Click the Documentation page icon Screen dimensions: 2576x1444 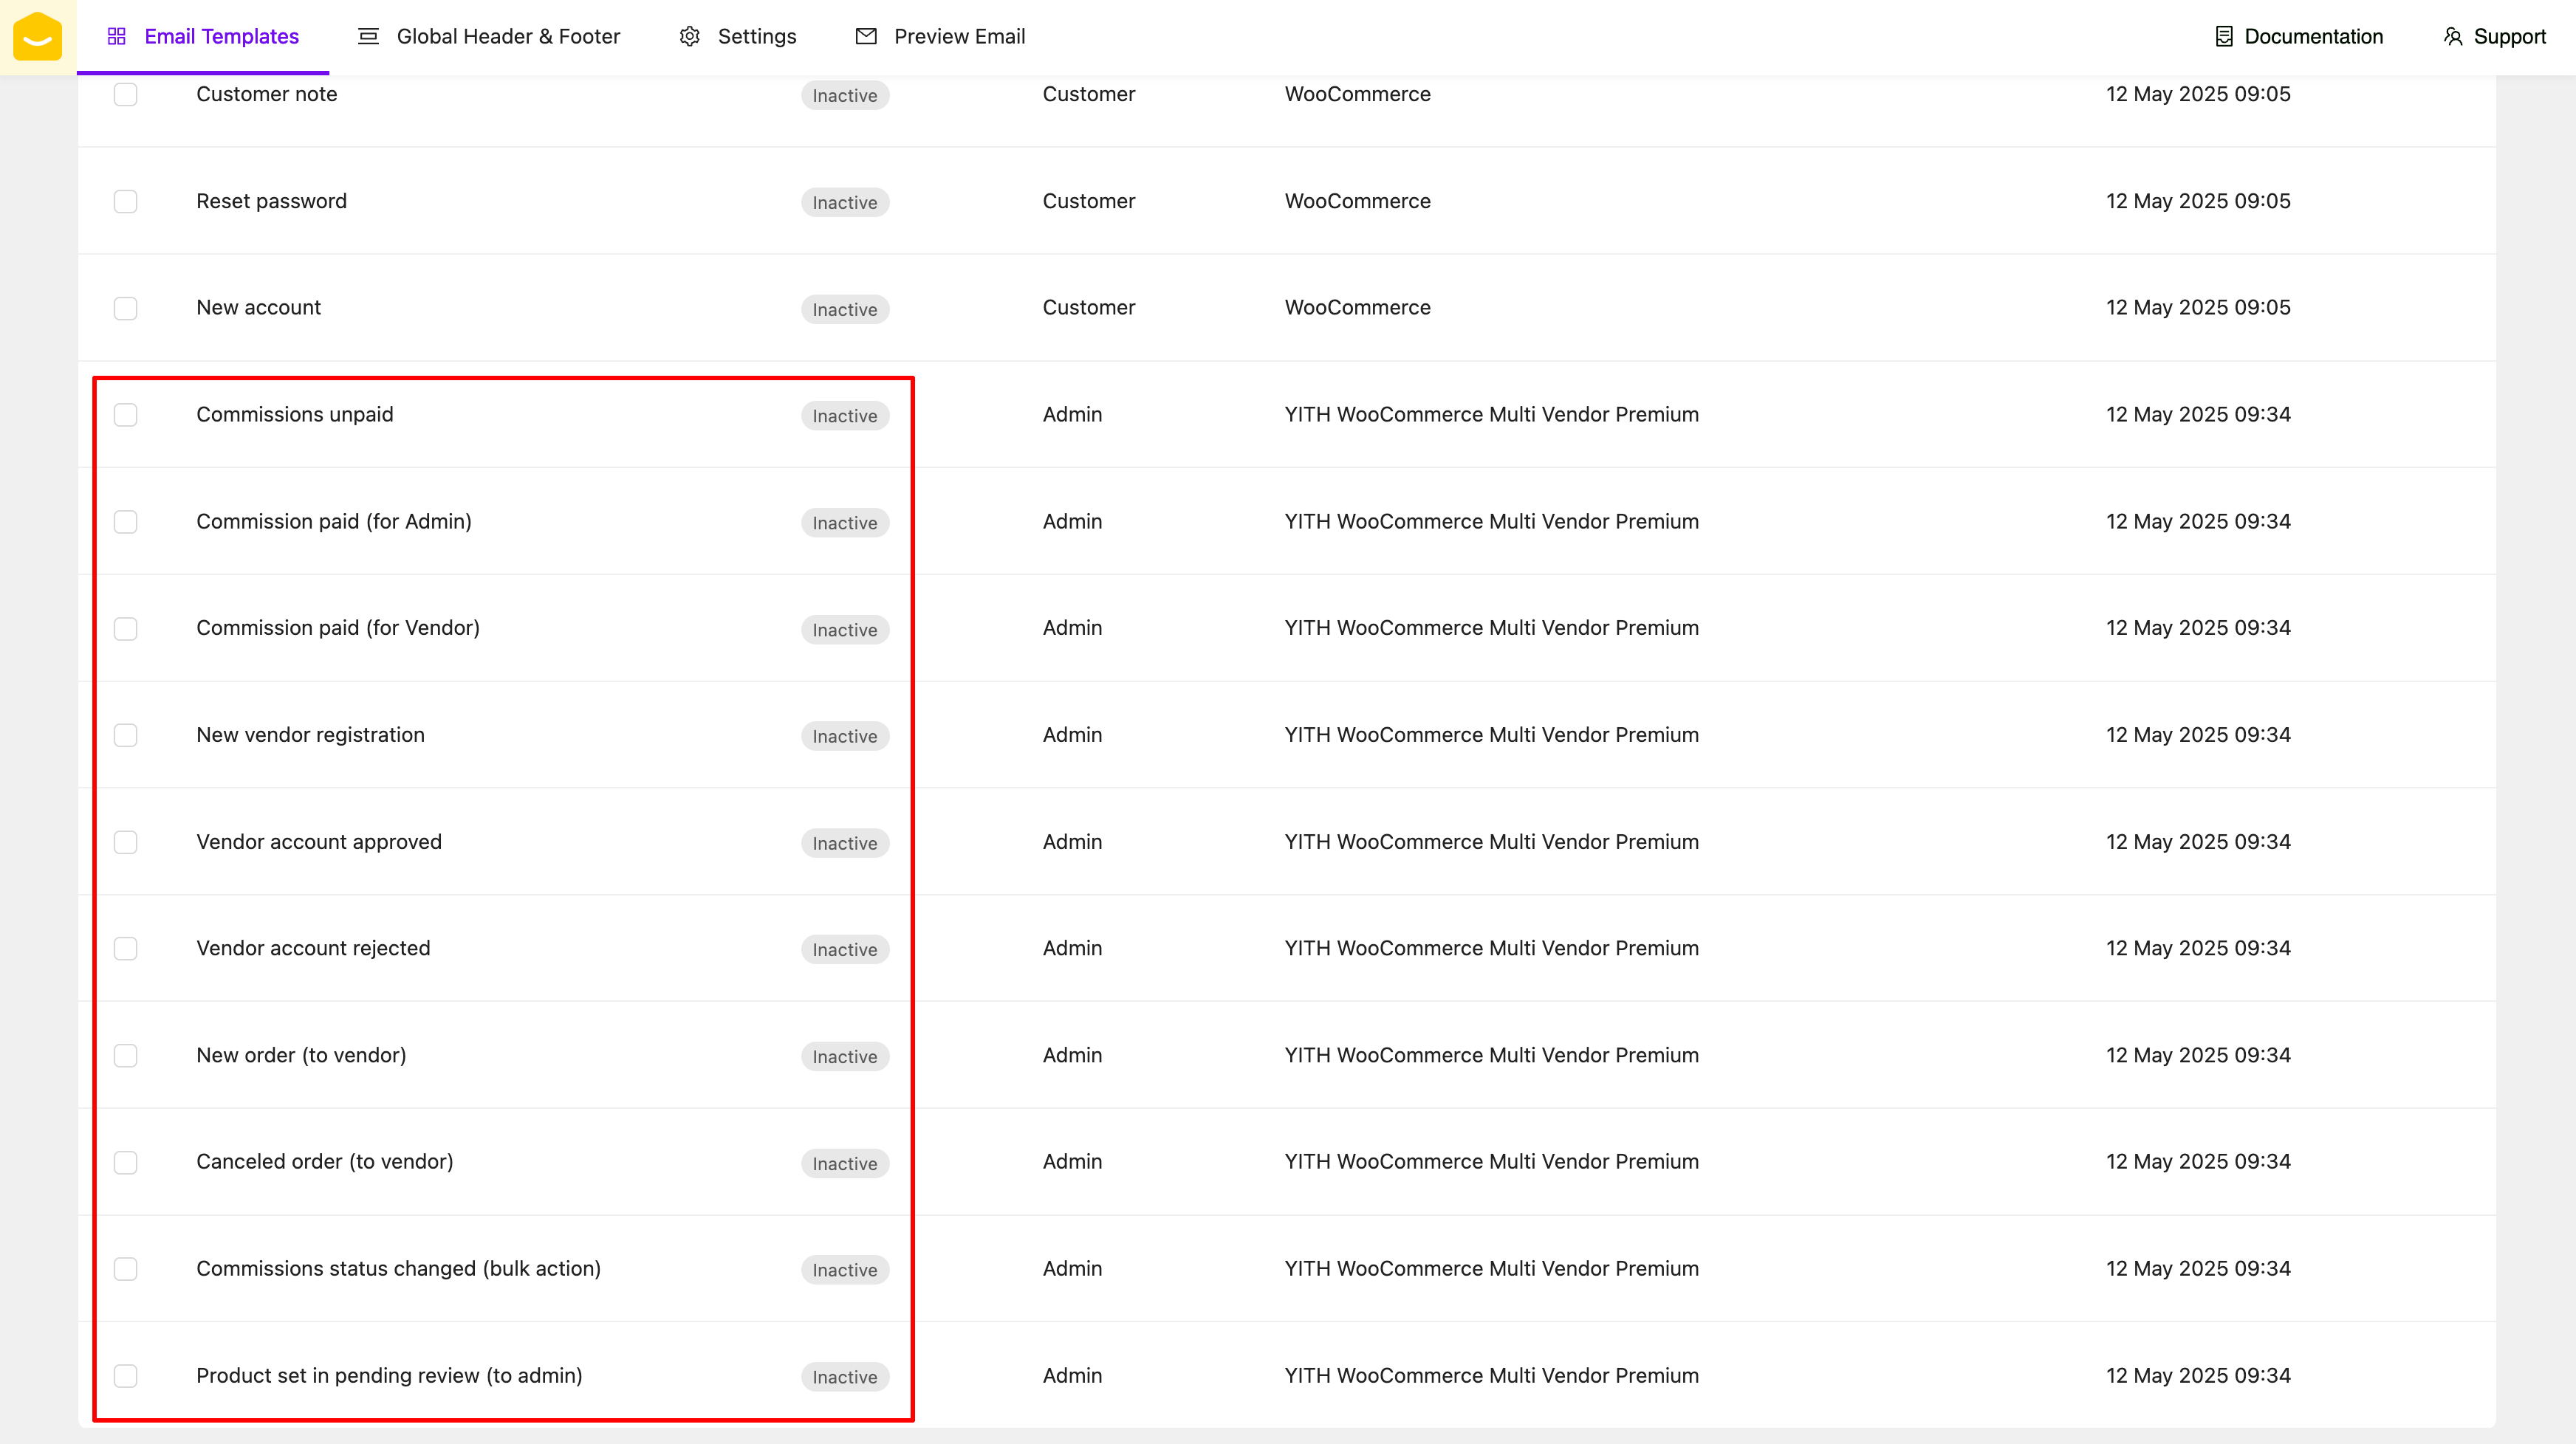2223,37
